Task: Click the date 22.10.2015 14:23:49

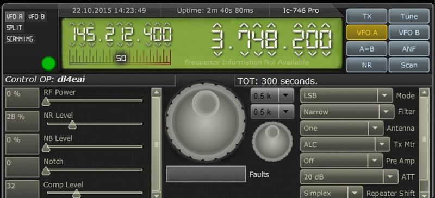Action: click(109, 11)
